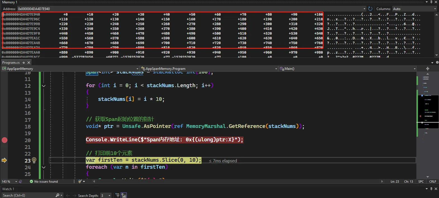Open the Search Depth dropdown
The width and height of the screenshot is (439, 198).
coord(106,195)
